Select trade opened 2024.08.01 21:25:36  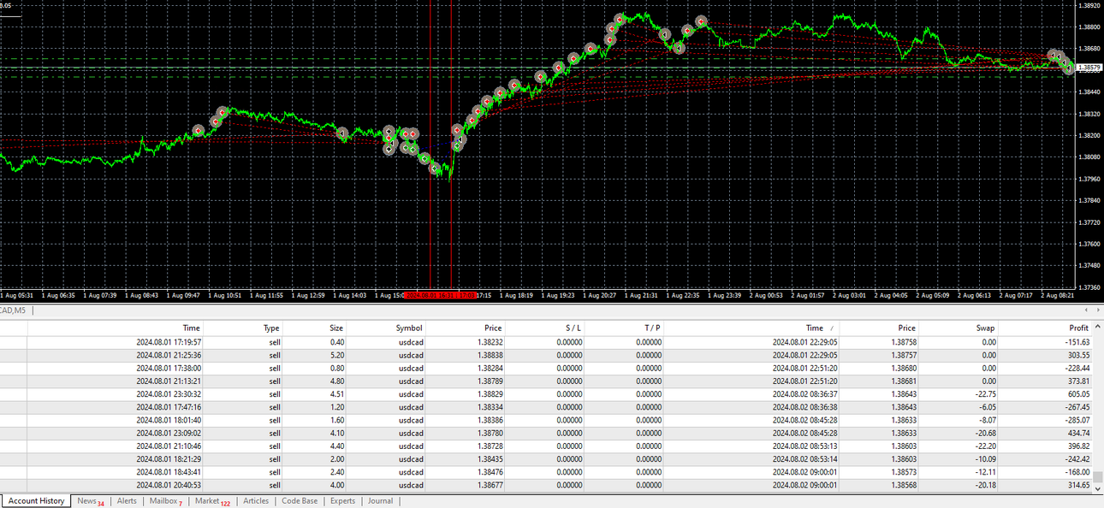tap(546, 355)
